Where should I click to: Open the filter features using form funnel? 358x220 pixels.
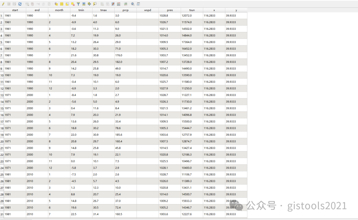78,4
